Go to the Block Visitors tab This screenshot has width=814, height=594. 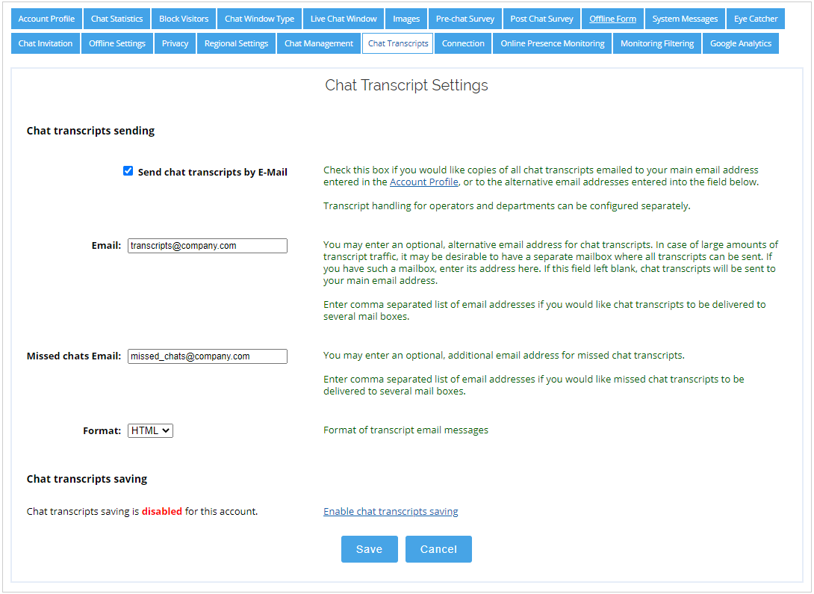184,19
